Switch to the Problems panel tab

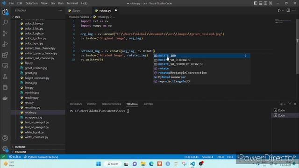76,104
